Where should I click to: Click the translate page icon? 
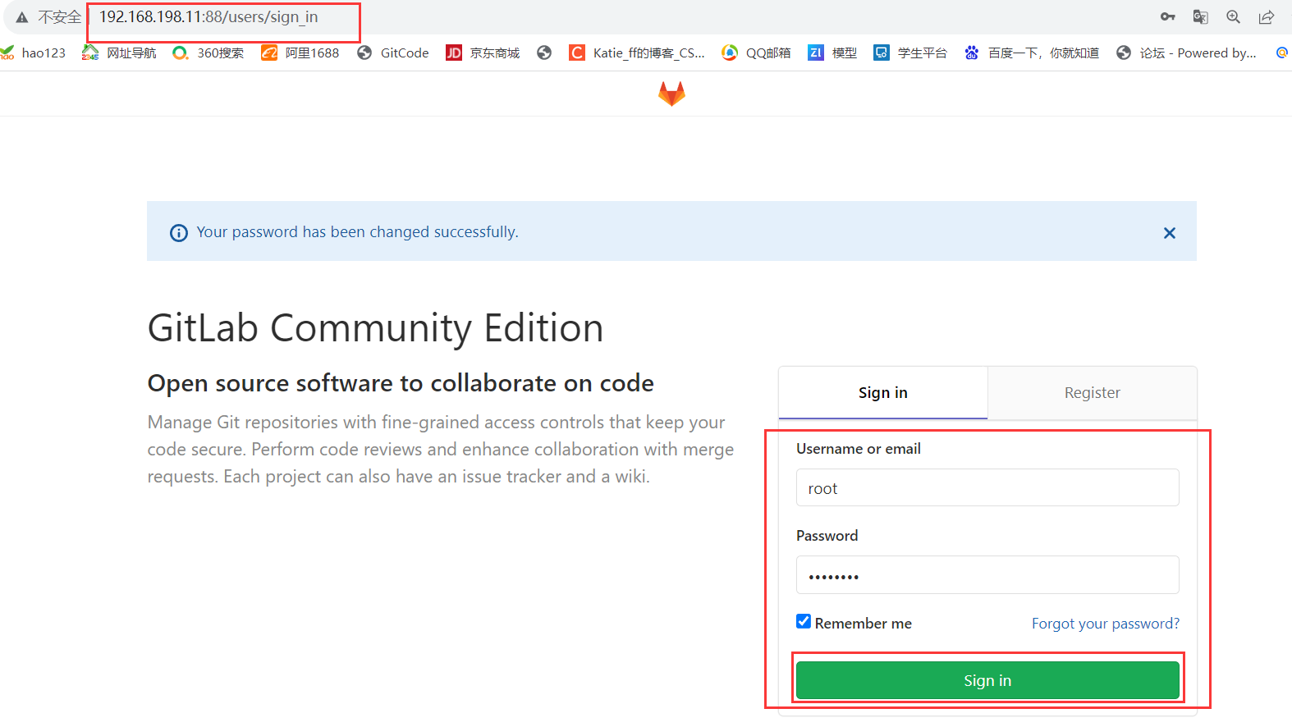click(1200, 16)
